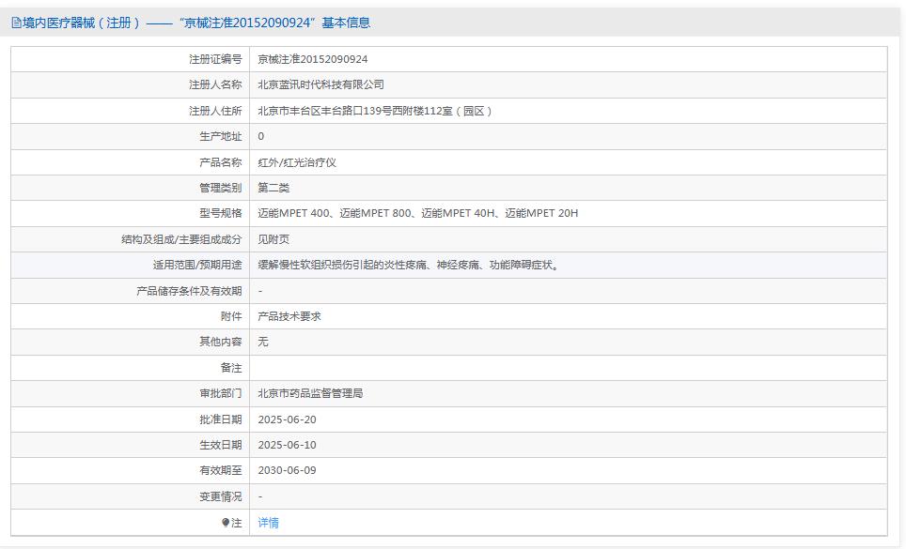Click the 变更情况 row cell
This screenshot has width=906, height=549.
click(x=261, y=496)
